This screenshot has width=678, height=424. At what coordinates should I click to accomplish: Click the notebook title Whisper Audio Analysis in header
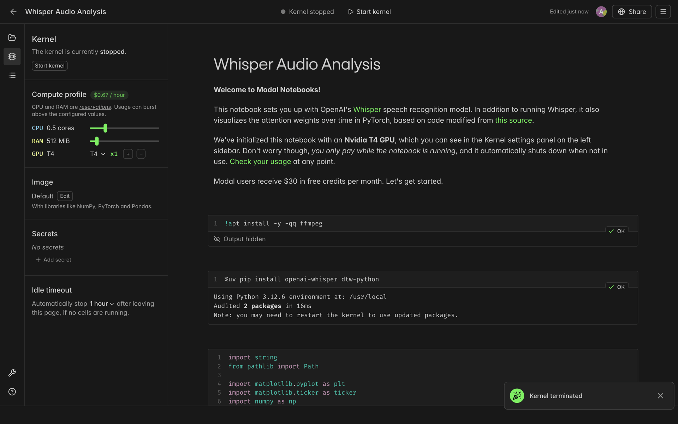click(x=66, y=12)
